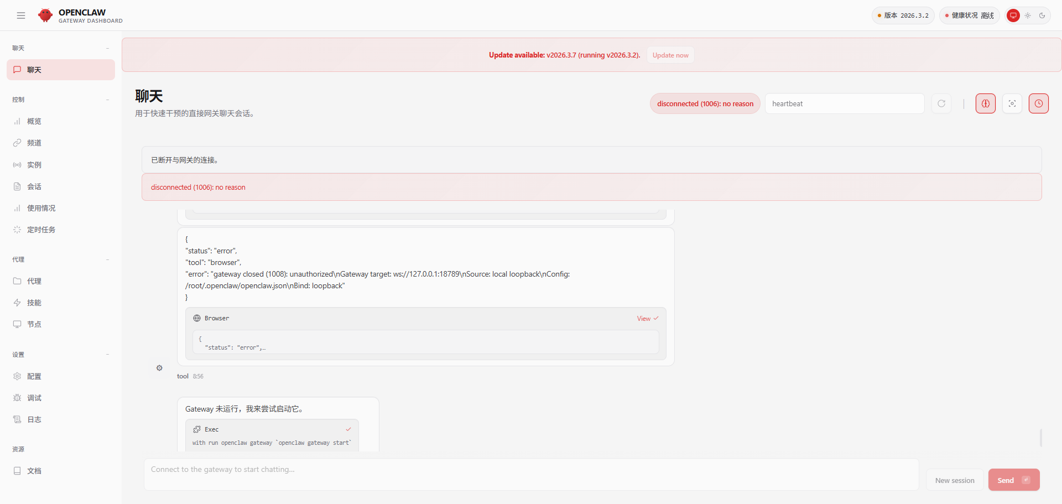Collapse the 设置 sidebar section

coord(61,355)
